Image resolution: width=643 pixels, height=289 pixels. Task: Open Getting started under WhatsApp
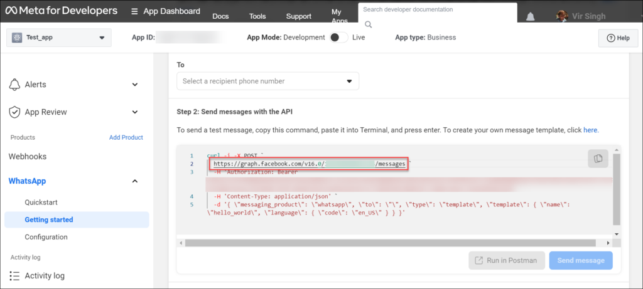click(77, 220)
